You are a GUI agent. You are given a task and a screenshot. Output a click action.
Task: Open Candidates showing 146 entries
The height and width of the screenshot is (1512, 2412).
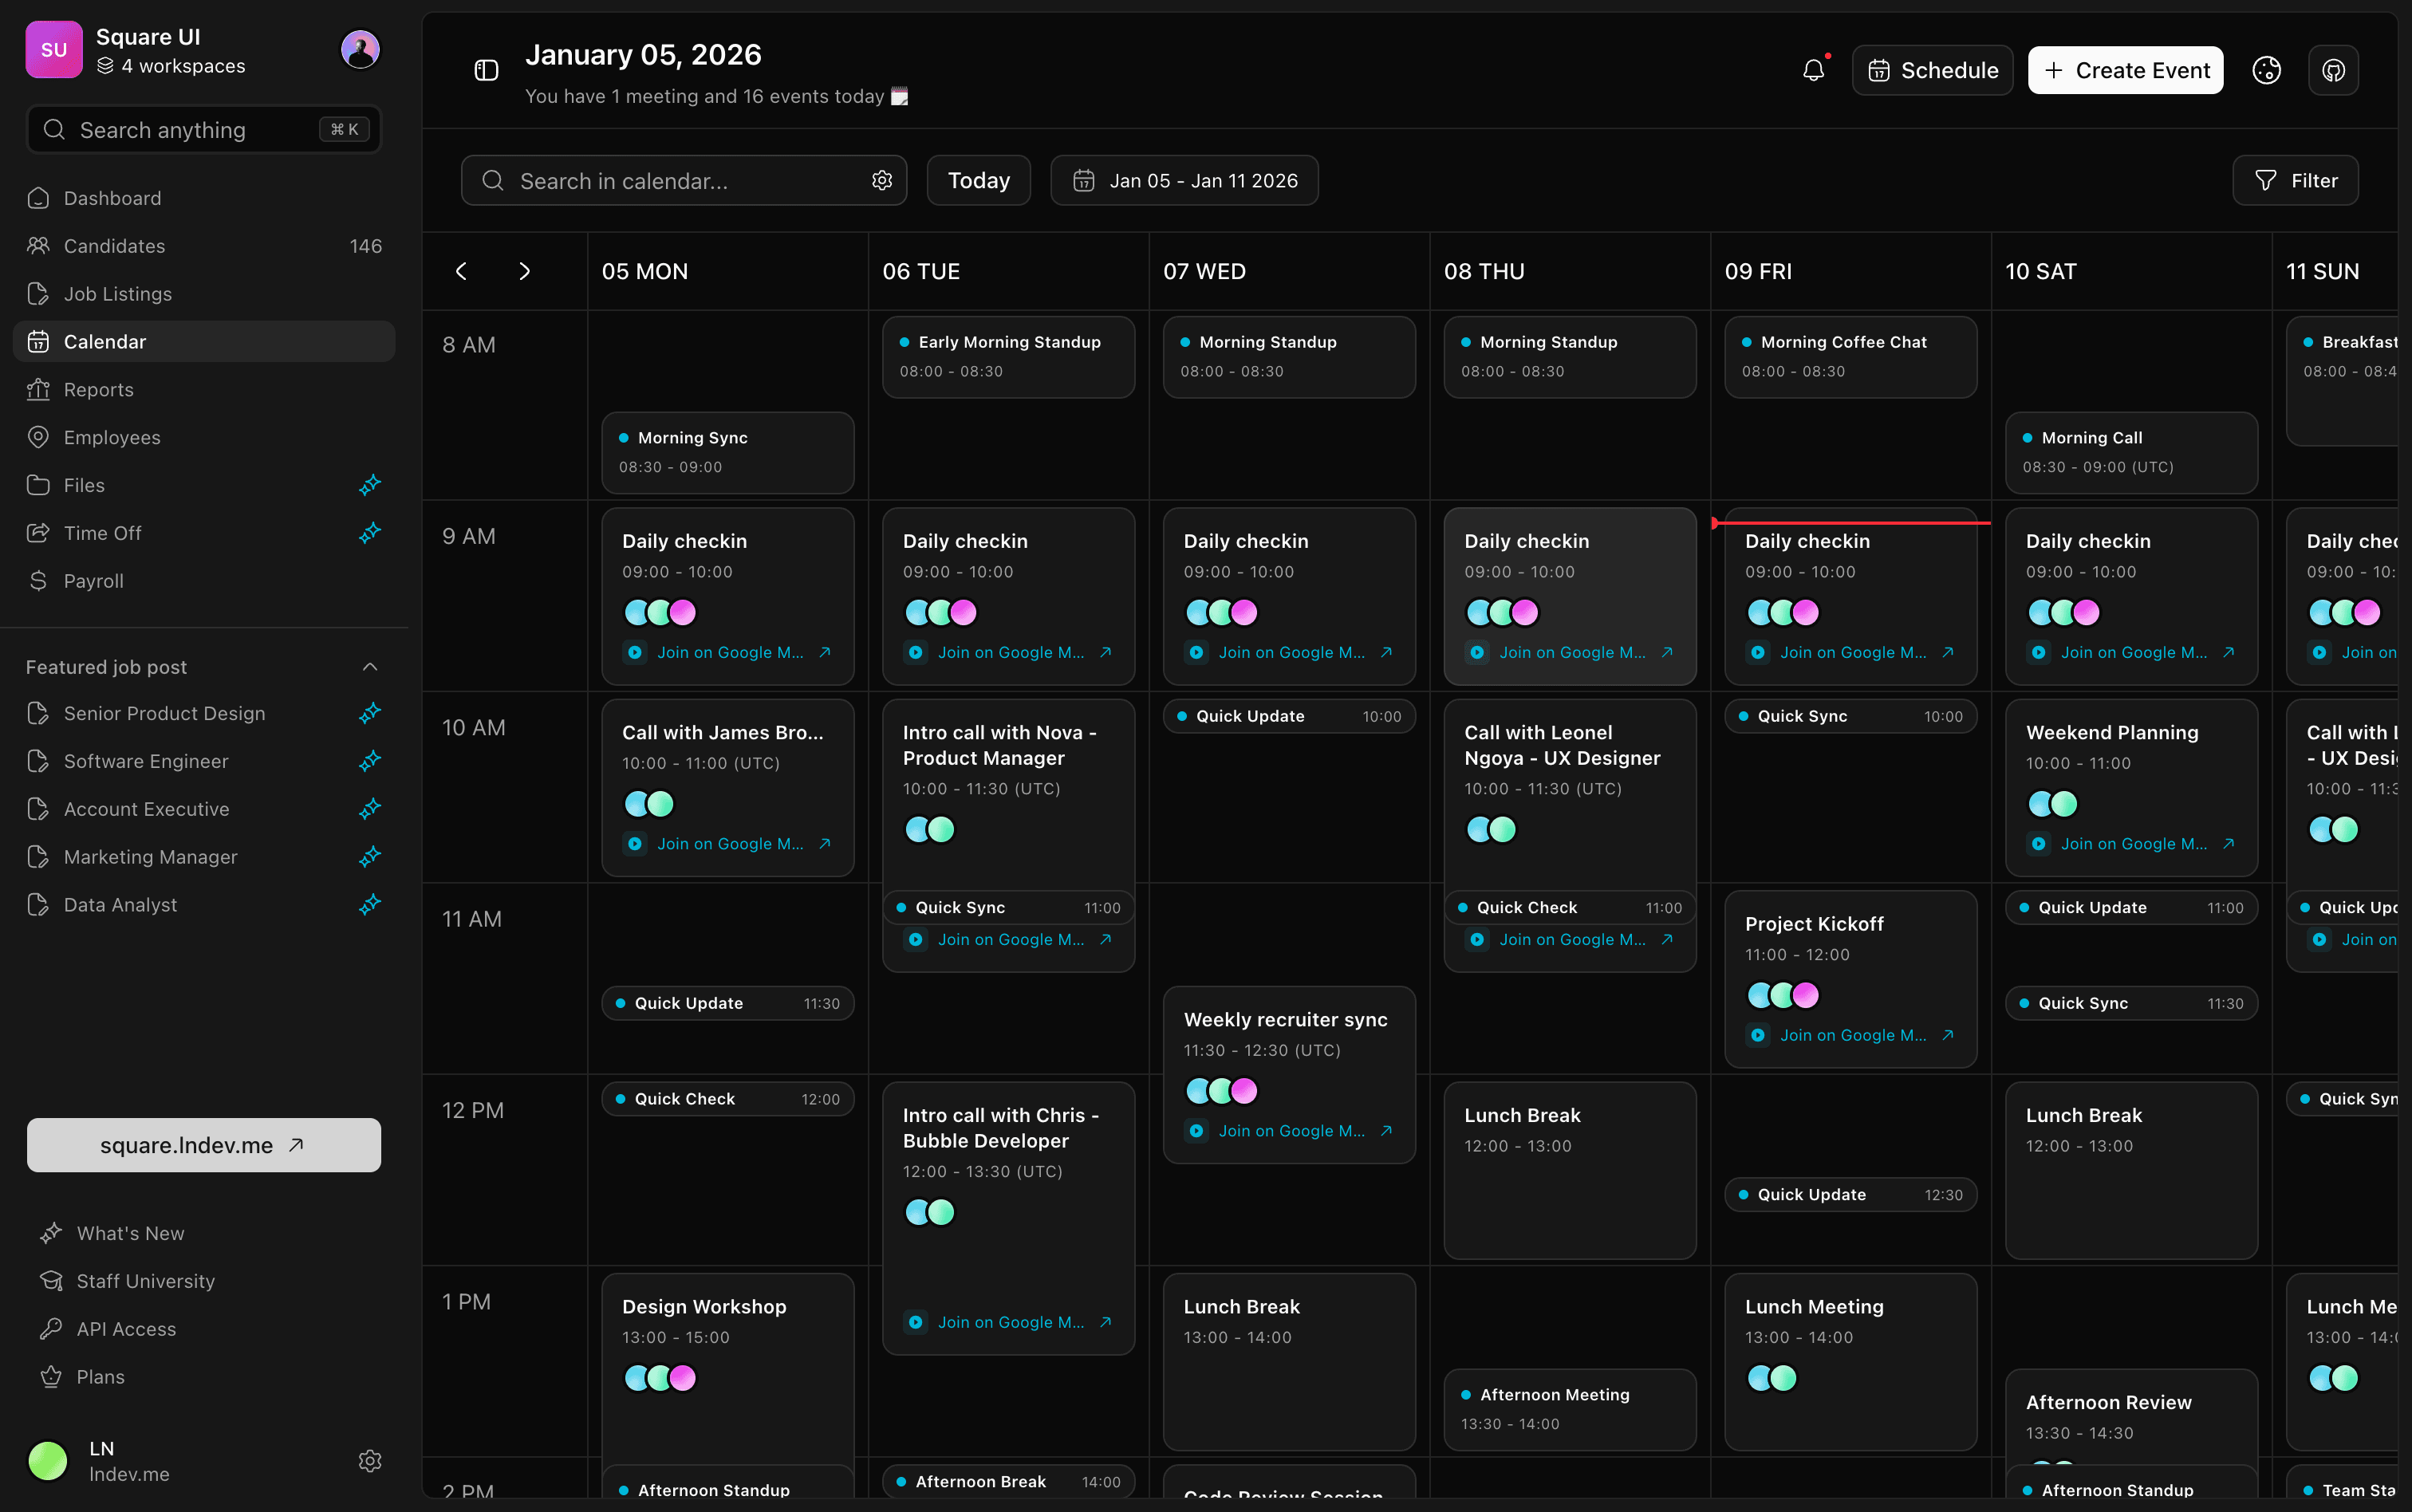point(114,245)
